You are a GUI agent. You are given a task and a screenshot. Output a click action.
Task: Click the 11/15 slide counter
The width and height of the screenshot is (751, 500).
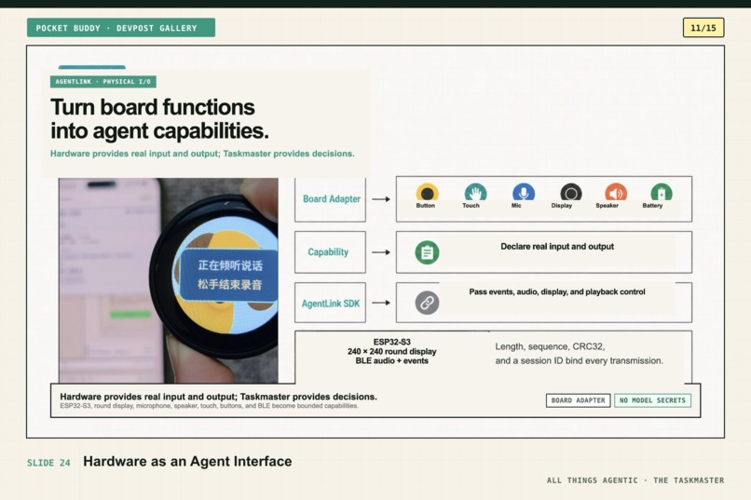[x=703, y=28]
